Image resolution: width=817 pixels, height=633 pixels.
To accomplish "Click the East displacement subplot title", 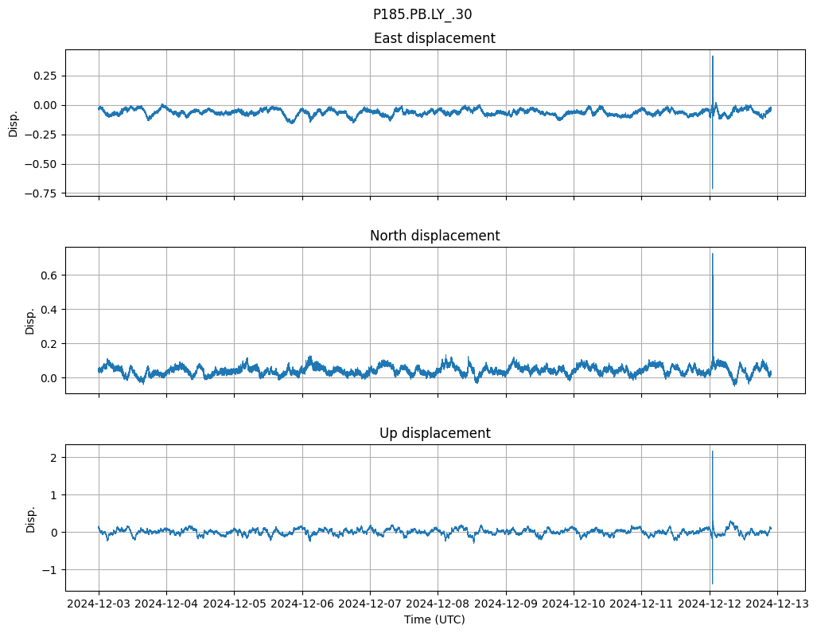I will pyautogui.click(x=434, y=38).
